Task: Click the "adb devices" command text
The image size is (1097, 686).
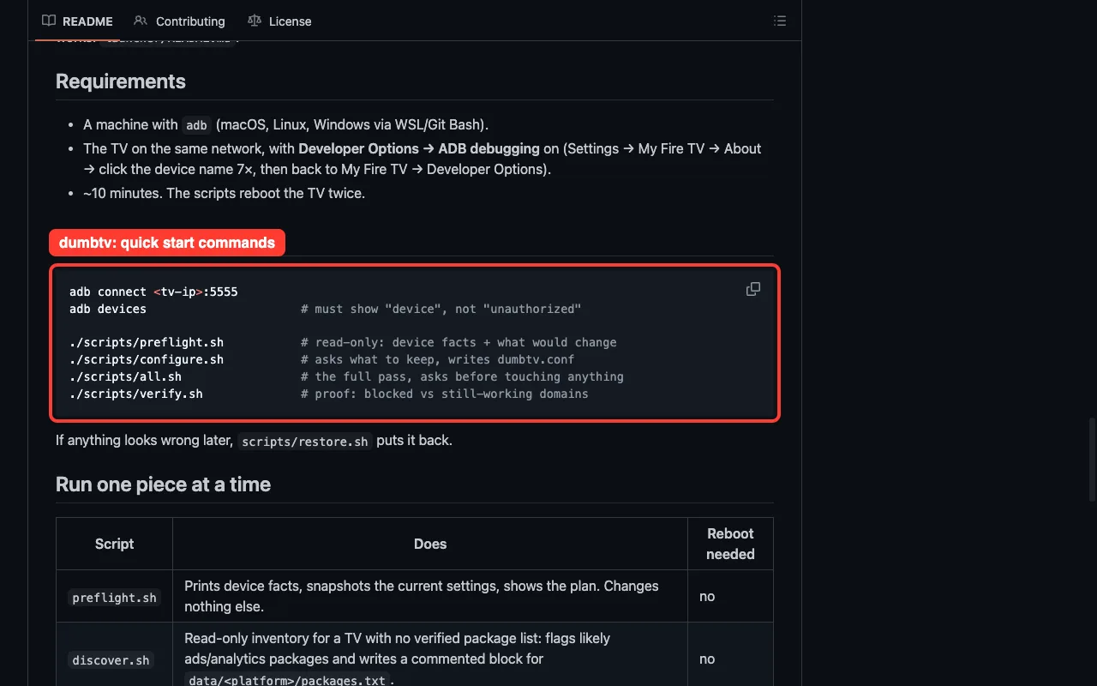Action: pyautogui.click(x=108, y=309)
